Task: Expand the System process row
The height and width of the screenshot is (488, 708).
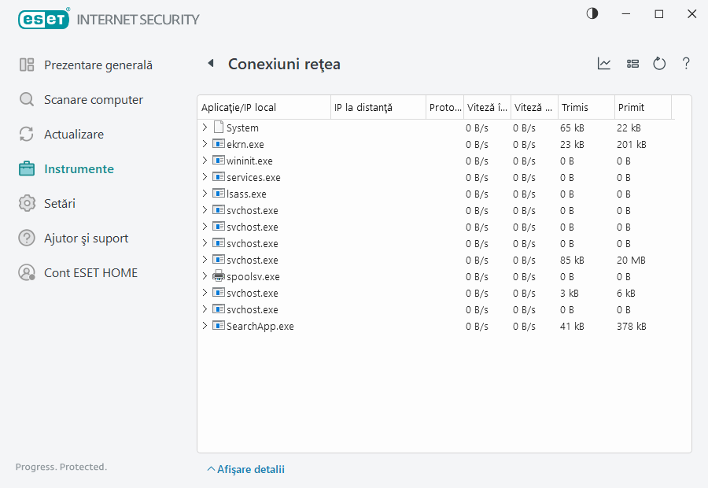Action: [x=205, y=128]
